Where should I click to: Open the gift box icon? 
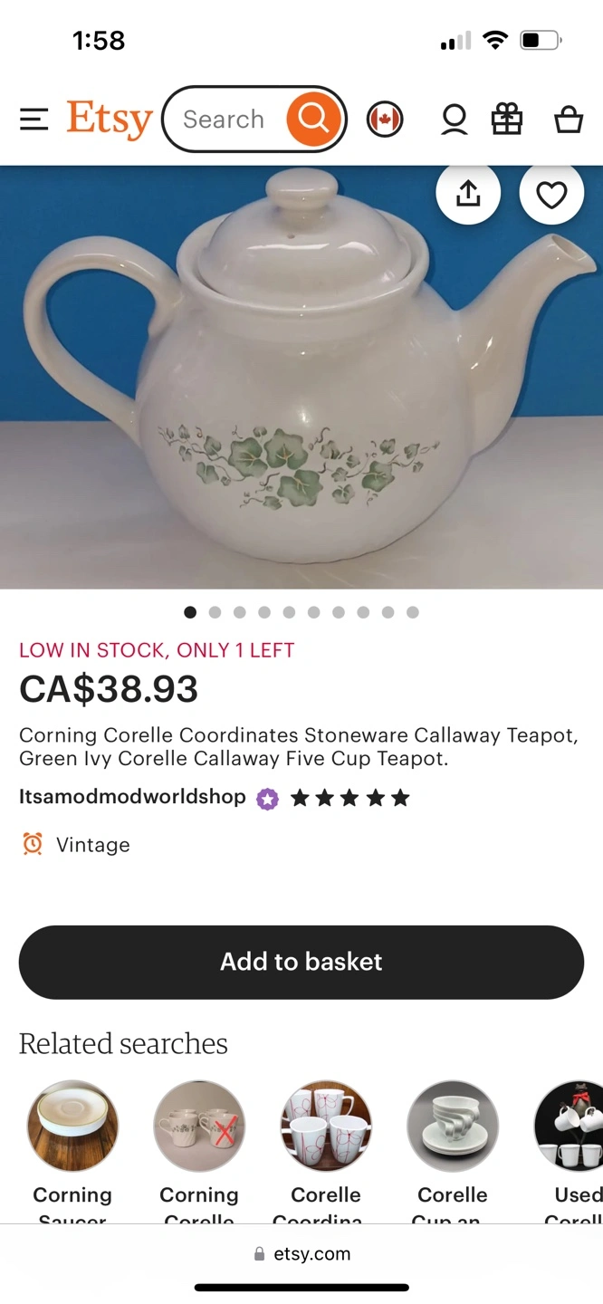pyautogui.click(x=507, y=120)
